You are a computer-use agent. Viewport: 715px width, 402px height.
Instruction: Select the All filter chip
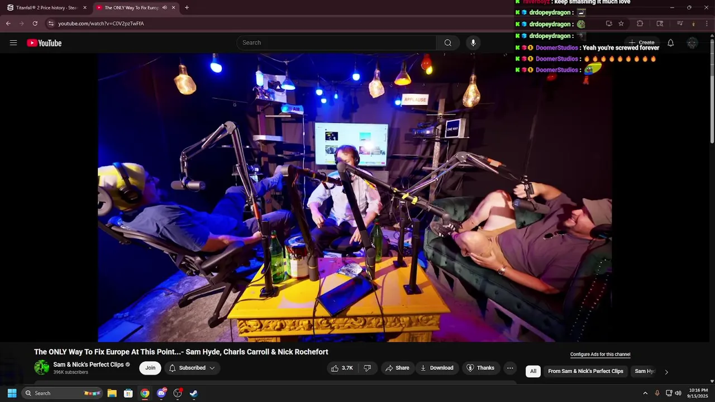pyautogui.click(x=533, y=371)
